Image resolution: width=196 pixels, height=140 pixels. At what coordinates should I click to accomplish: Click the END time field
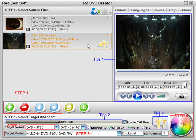147,87
